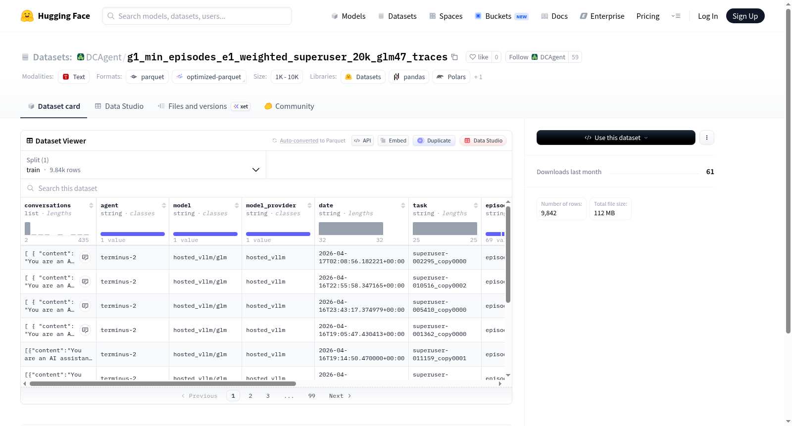Open the Models menu item
Viewport: 792px width, 426px height.
click(x=348, y=16)
